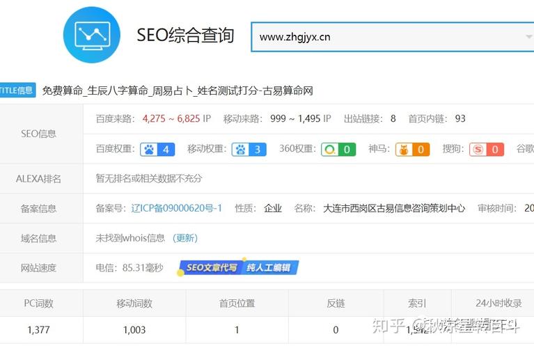The height and width of the screenshot is (348, 534).
Task: Click the 反链 column header
Action: coord(336,303)
